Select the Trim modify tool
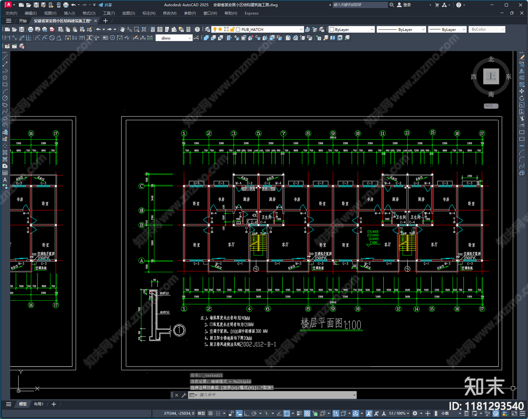 522,118
